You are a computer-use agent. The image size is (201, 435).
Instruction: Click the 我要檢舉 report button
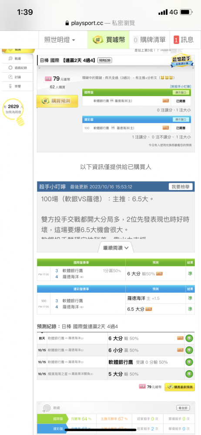pyautogui.click(x=181, y=187)
